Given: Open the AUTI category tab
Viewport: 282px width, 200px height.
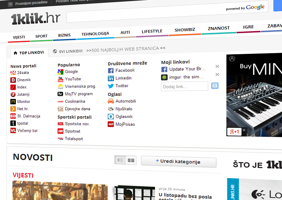Looking at the screenshot, I should pyautogui.click(x=125, y=33).
